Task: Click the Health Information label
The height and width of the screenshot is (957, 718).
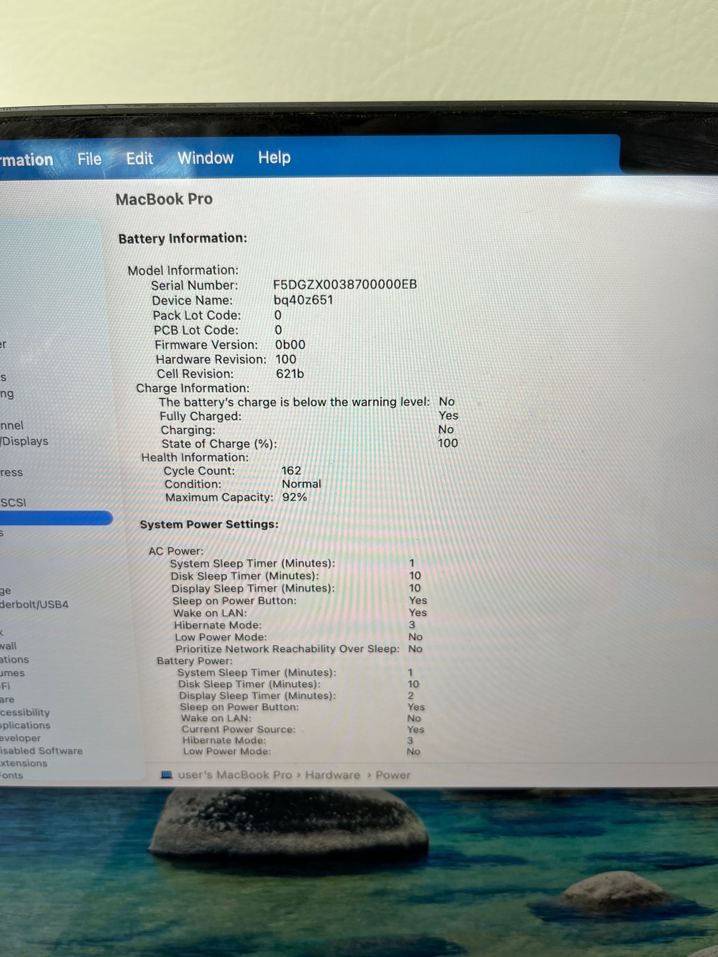Action: (x=195, y=457)
